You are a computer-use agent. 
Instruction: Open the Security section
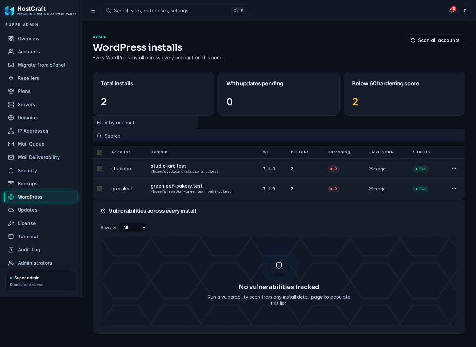[41, 171]
